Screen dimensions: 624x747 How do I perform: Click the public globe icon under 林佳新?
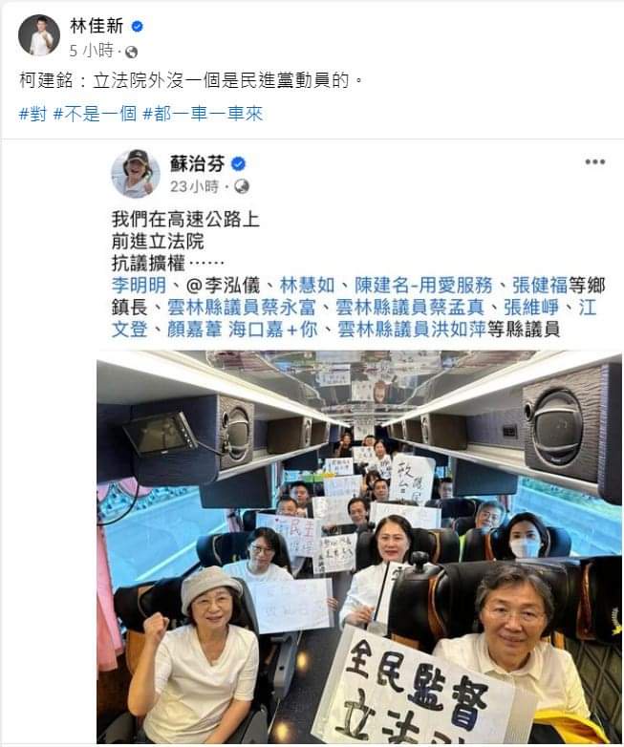[x=132, y=52]
